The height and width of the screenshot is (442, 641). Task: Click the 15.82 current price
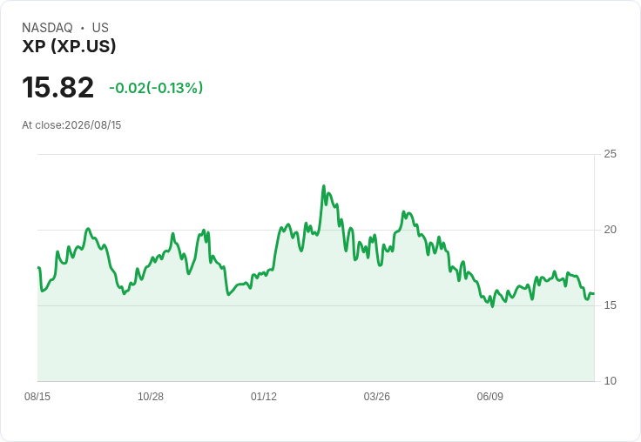[x=57, y=87]
